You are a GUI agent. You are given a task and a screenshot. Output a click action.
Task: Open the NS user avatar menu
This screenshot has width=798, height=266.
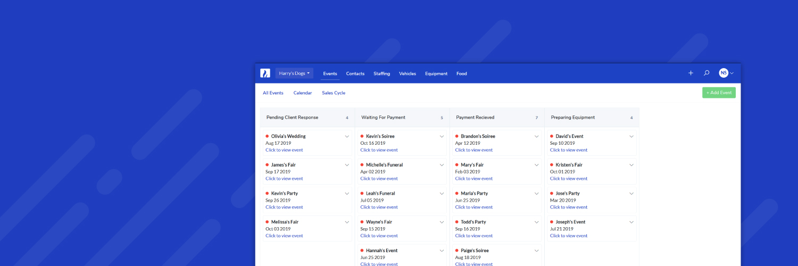click(x=726, y=73)
